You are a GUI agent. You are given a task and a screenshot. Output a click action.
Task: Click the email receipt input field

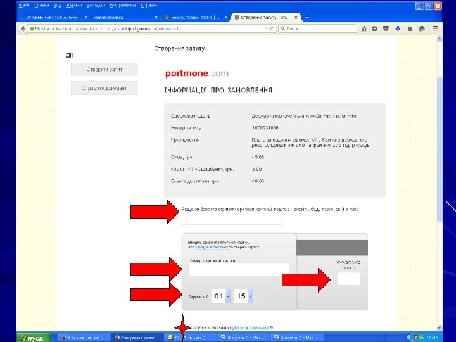pyautogui.click(x=232, y=218)
